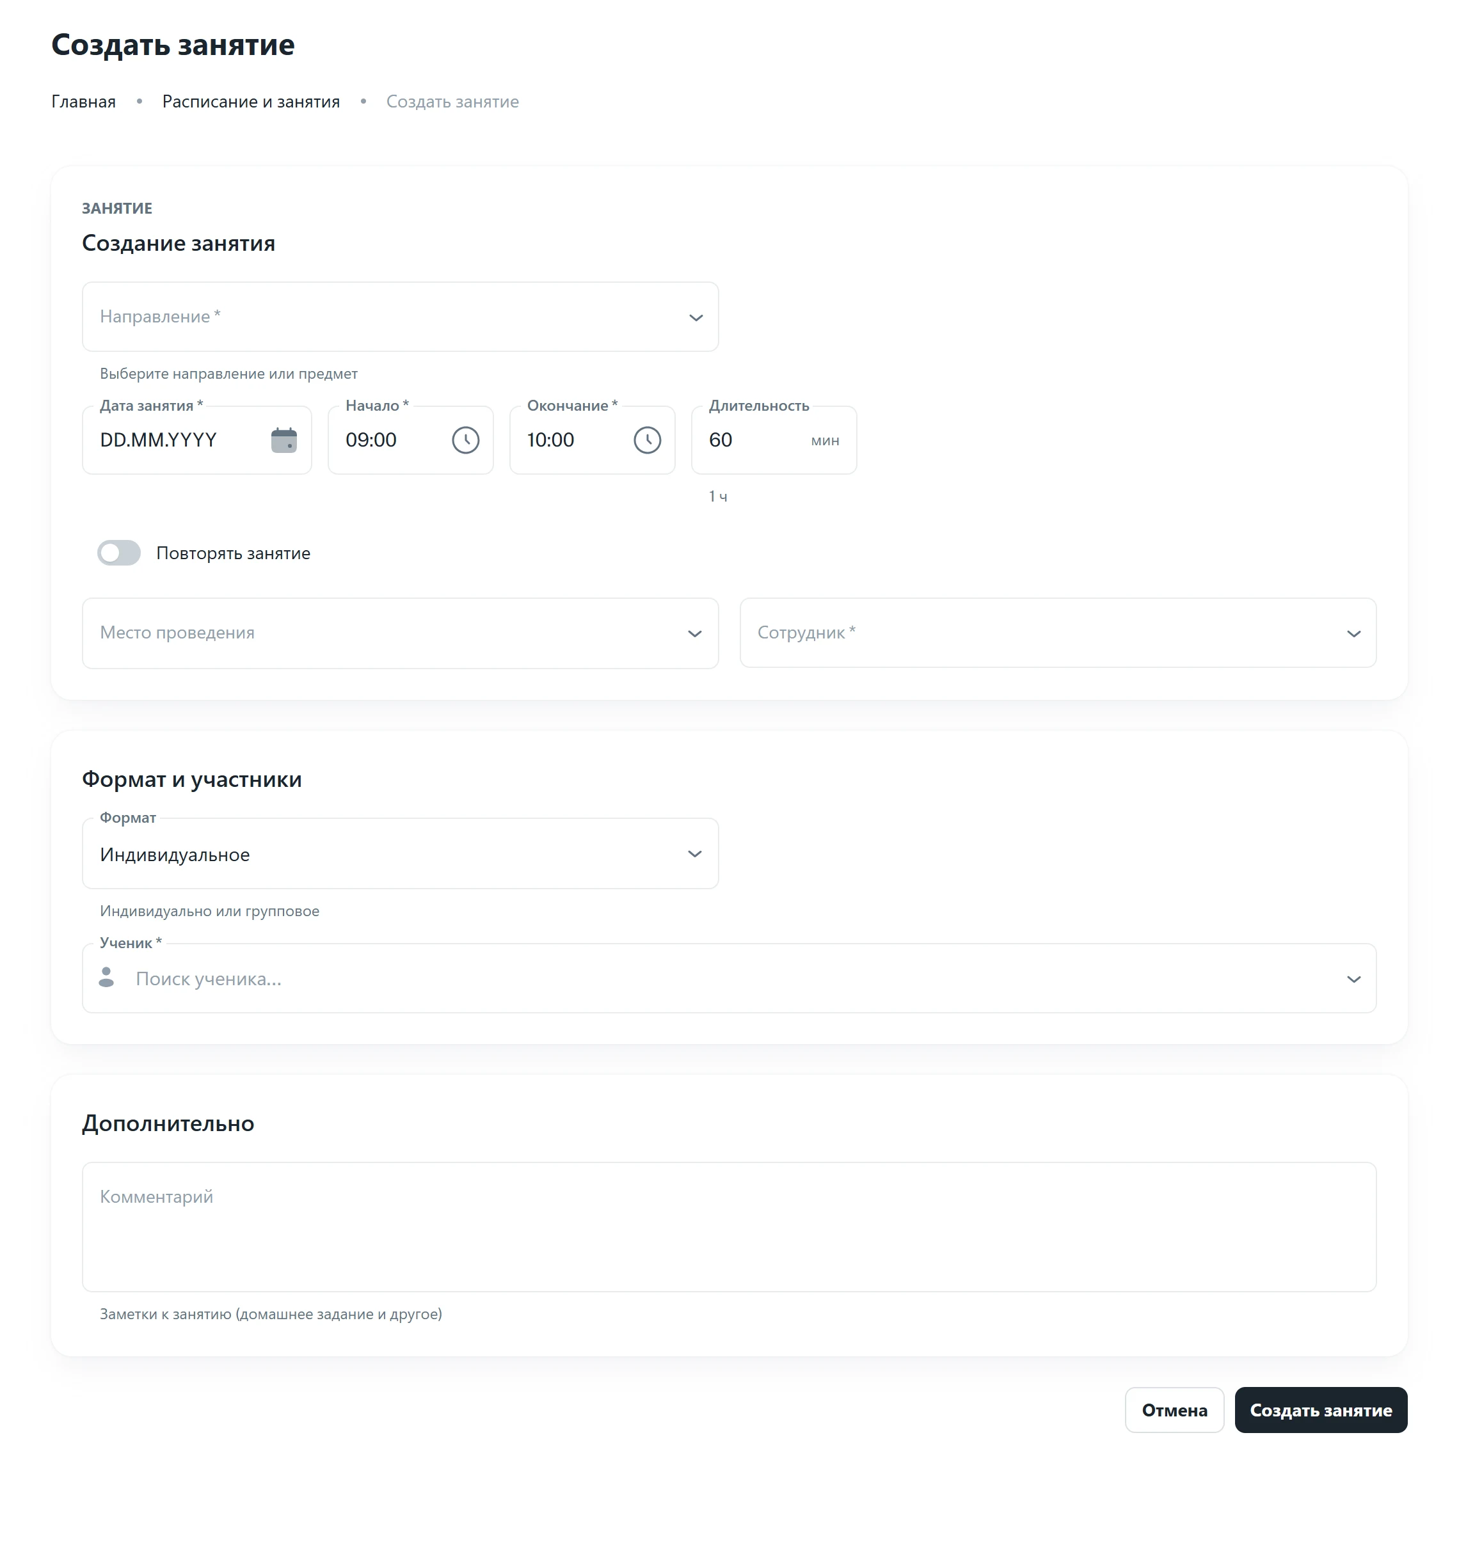Screen dimensions: 1459x1561
Task: Open the Сотрудник dropdown
Action: (1057, 633)
